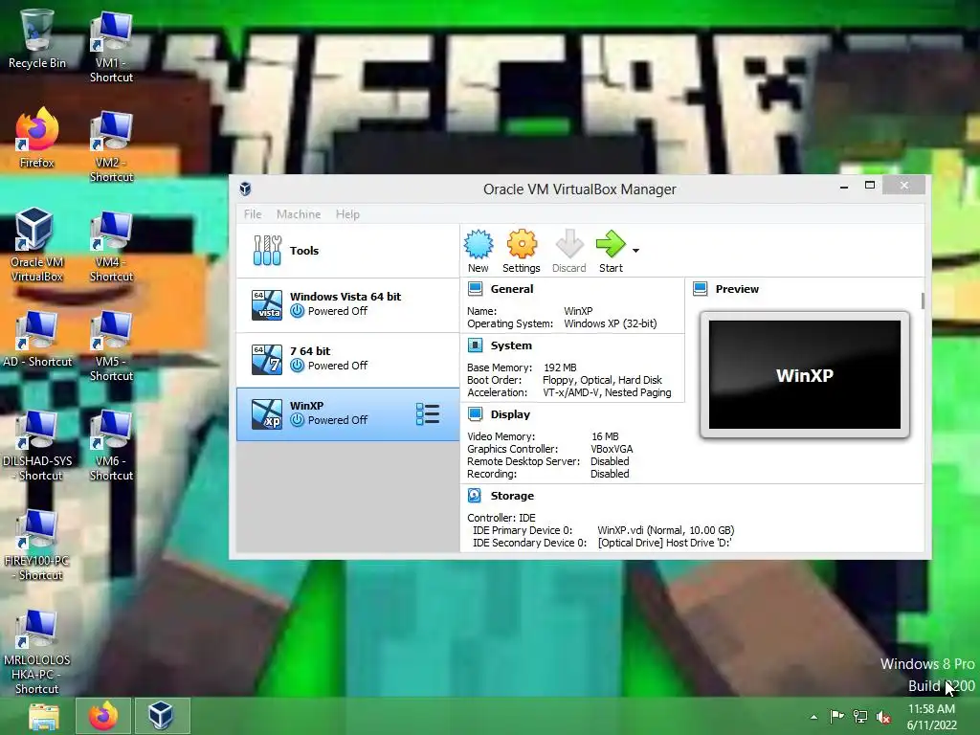This screenshot has height=735, width=980.
Task: Open the Machine menu
Action: (x=299, y=213)
